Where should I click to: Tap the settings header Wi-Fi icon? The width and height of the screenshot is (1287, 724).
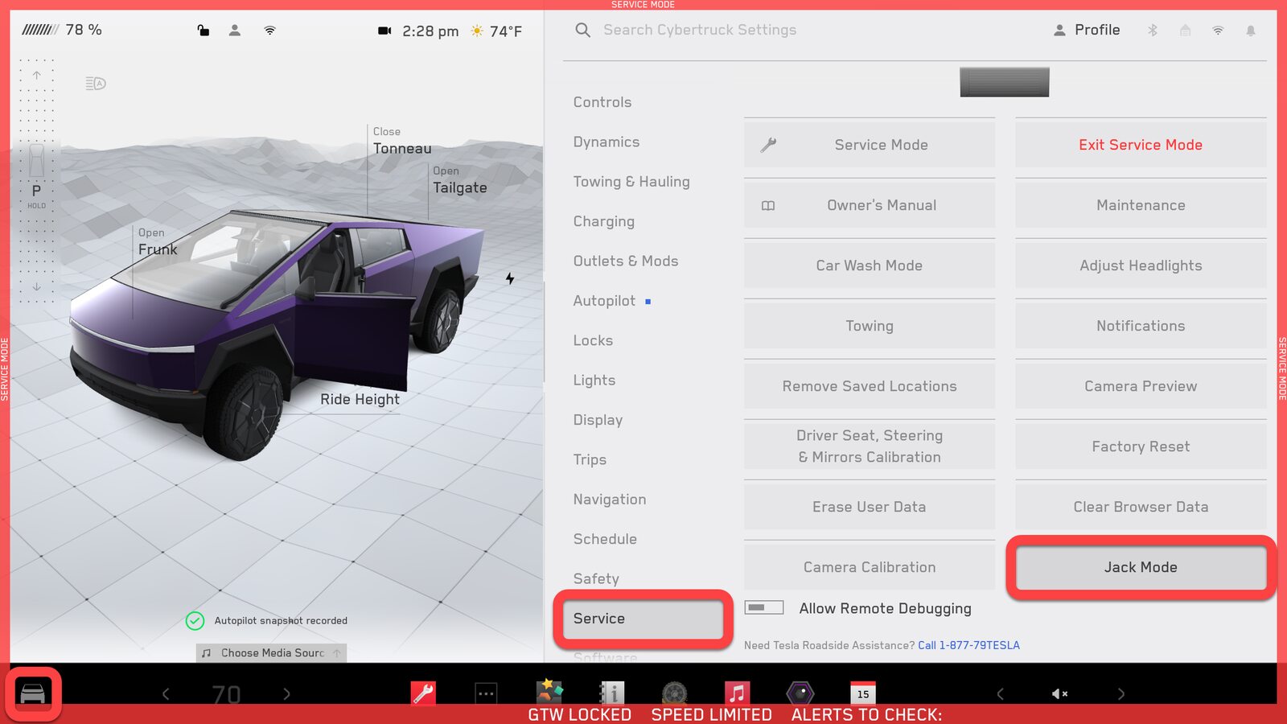point(1218,30)
